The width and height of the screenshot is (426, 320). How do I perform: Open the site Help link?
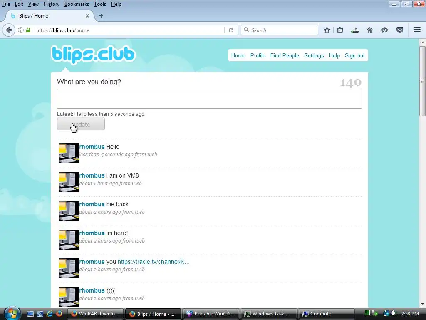tap(334, 55)
